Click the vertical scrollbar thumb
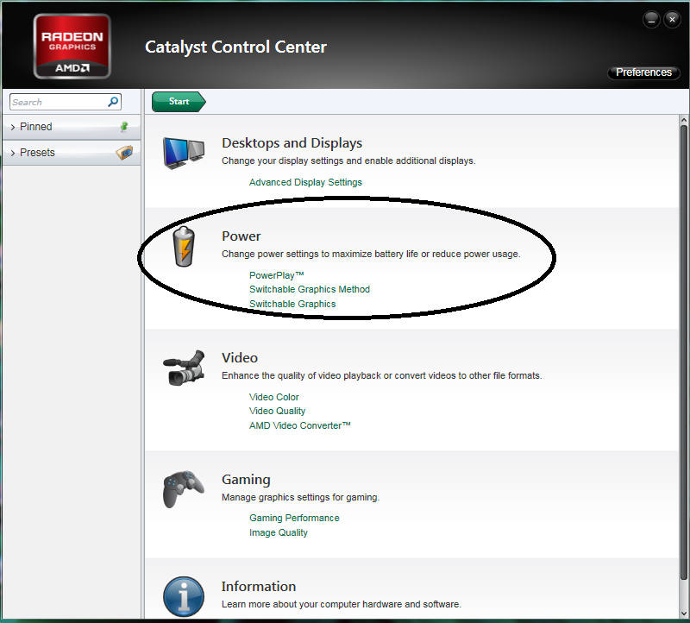This screenshot has height=623, width=690. [683, 352]
